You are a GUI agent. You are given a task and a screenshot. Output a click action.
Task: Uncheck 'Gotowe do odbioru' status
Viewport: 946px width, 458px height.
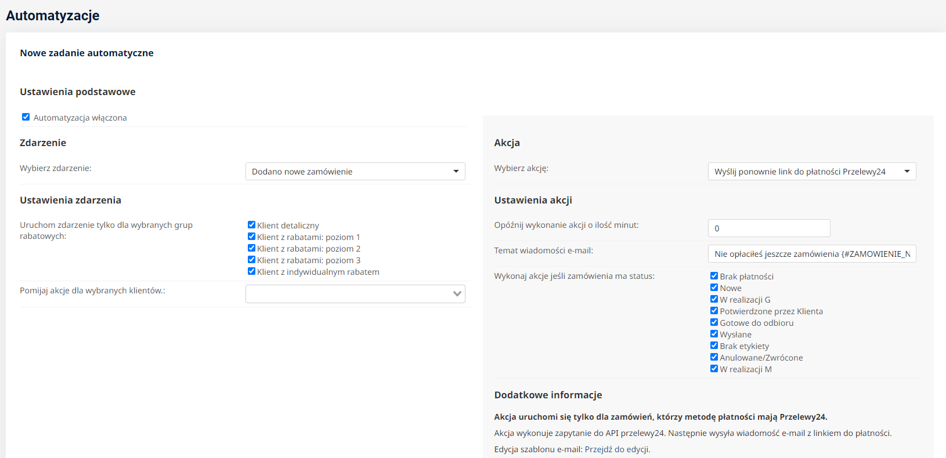[714, 322]
